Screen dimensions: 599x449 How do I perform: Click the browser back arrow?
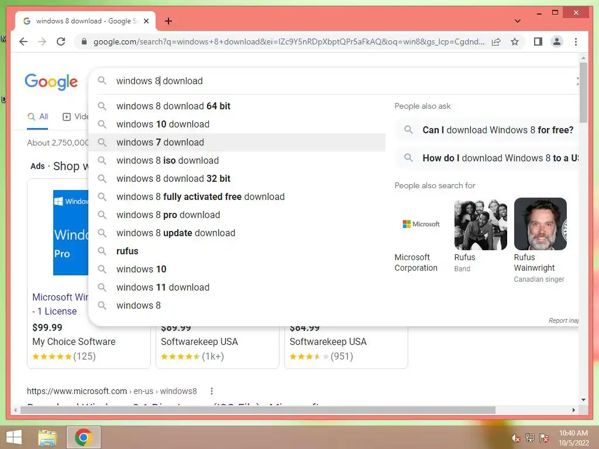point(23,42)
